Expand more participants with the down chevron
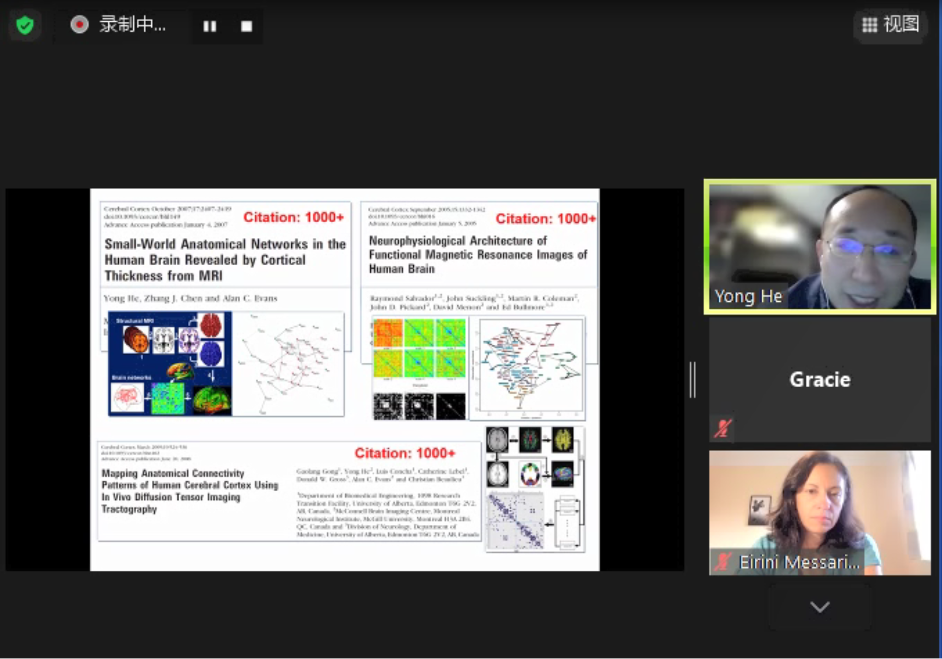This screenshot has height=659, width=942. tap(819, 607)
